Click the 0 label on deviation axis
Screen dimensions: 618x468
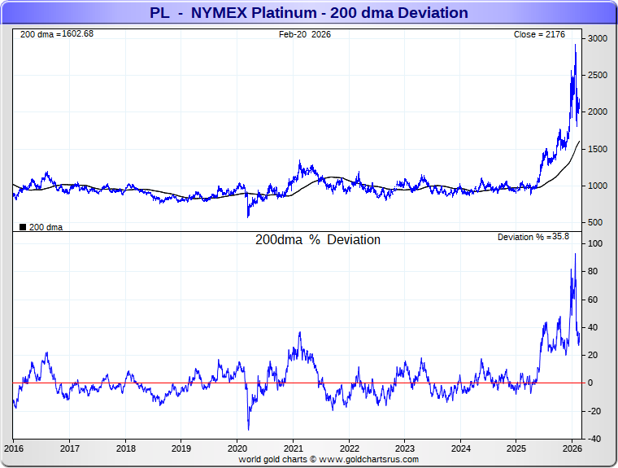[591, 383]
